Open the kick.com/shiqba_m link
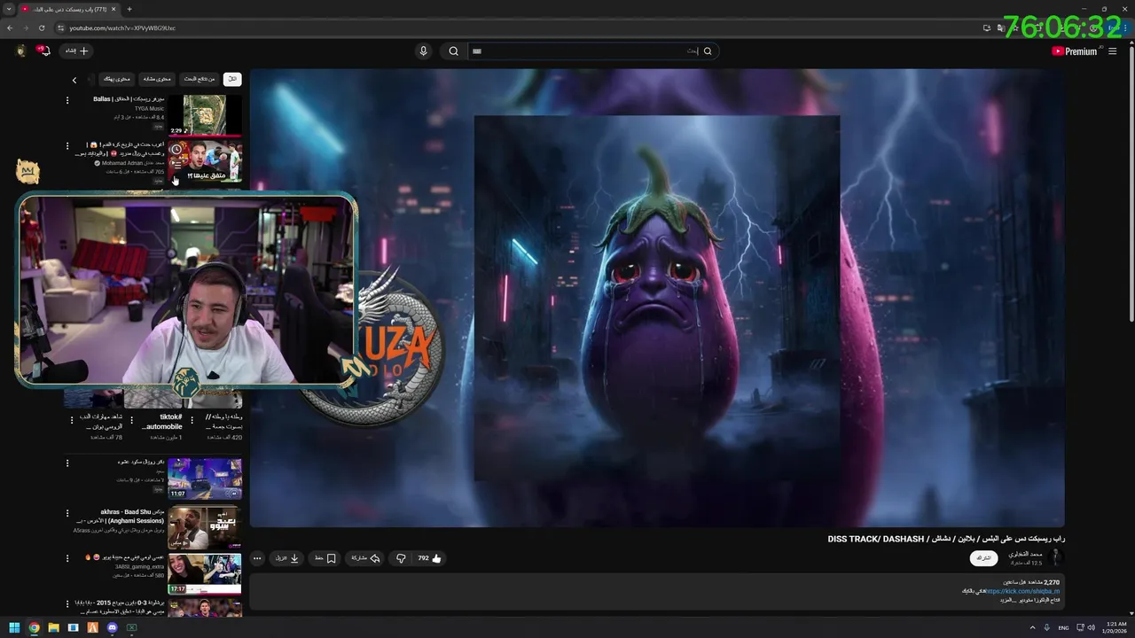This screenshot has height=638, width=1135. pyautogui.click(x=1022, y=591)
